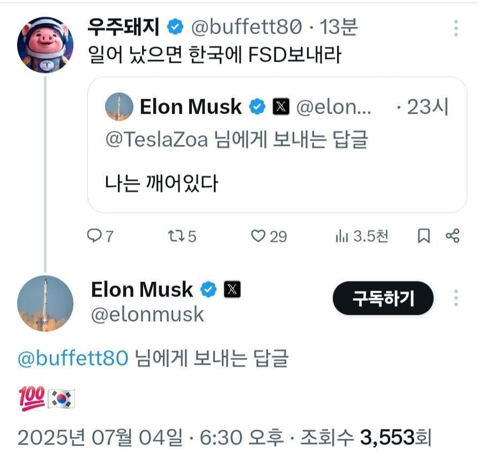Click blue verified badge next to 우주돼지
The height and width of the screenshot is (464, 478).
pyautogui.click(x=175, y=27)
